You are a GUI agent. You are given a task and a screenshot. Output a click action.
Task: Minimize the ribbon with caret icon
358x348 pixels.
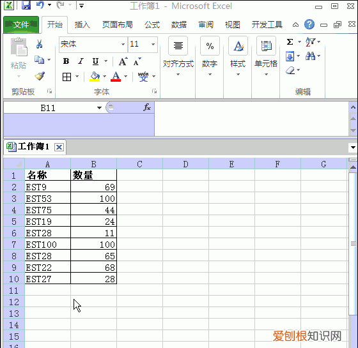(295, 25)
